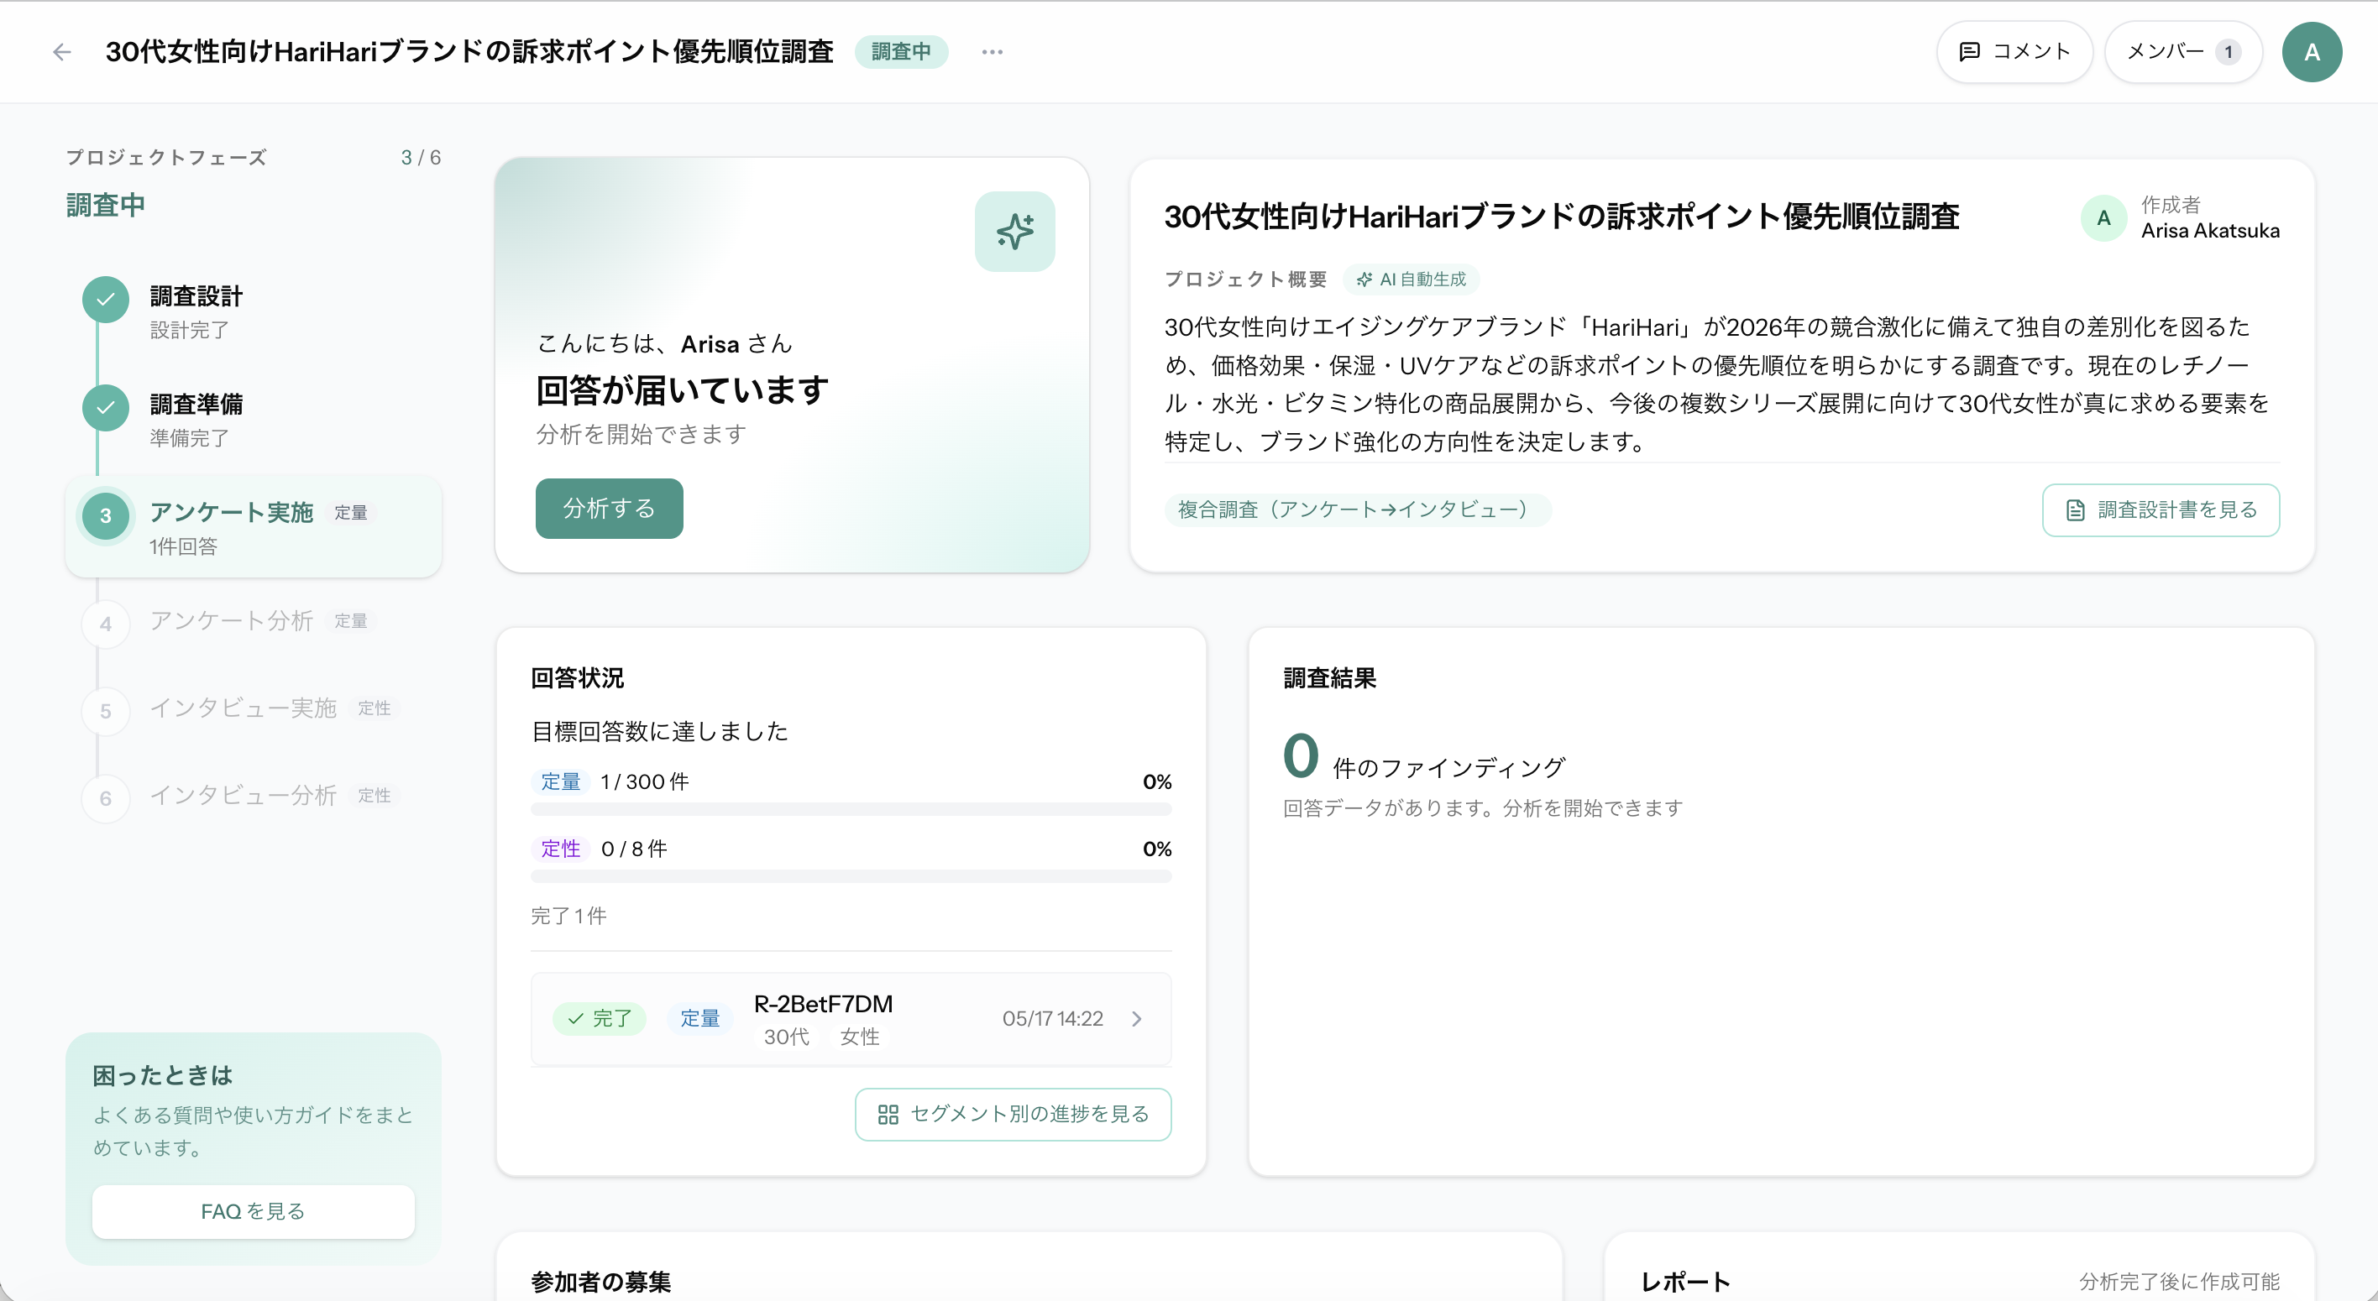
Task: Open the コメント panel
Action: tap(2014, 52)
